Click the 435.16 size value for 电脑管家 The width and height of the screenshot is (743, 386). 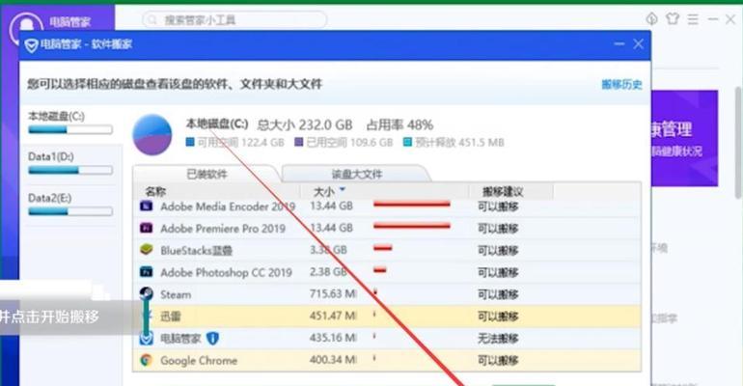pyautogui.click(x=333, y=338)
